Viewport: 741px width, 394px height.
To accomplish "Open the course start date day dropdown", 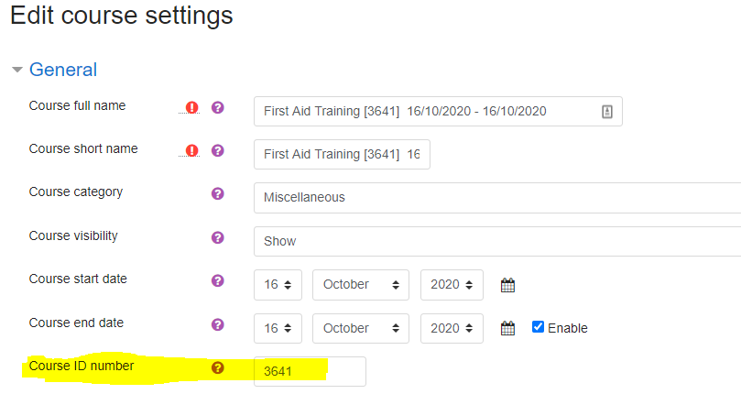I will pos(278,285).
